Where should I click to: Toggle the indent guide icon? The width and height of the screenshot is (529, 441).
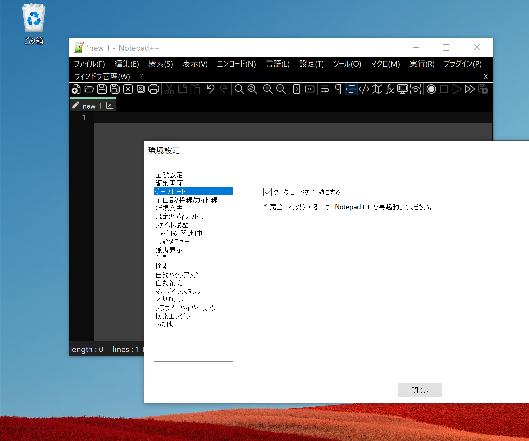pyautogui.click(x=351, y=89)
